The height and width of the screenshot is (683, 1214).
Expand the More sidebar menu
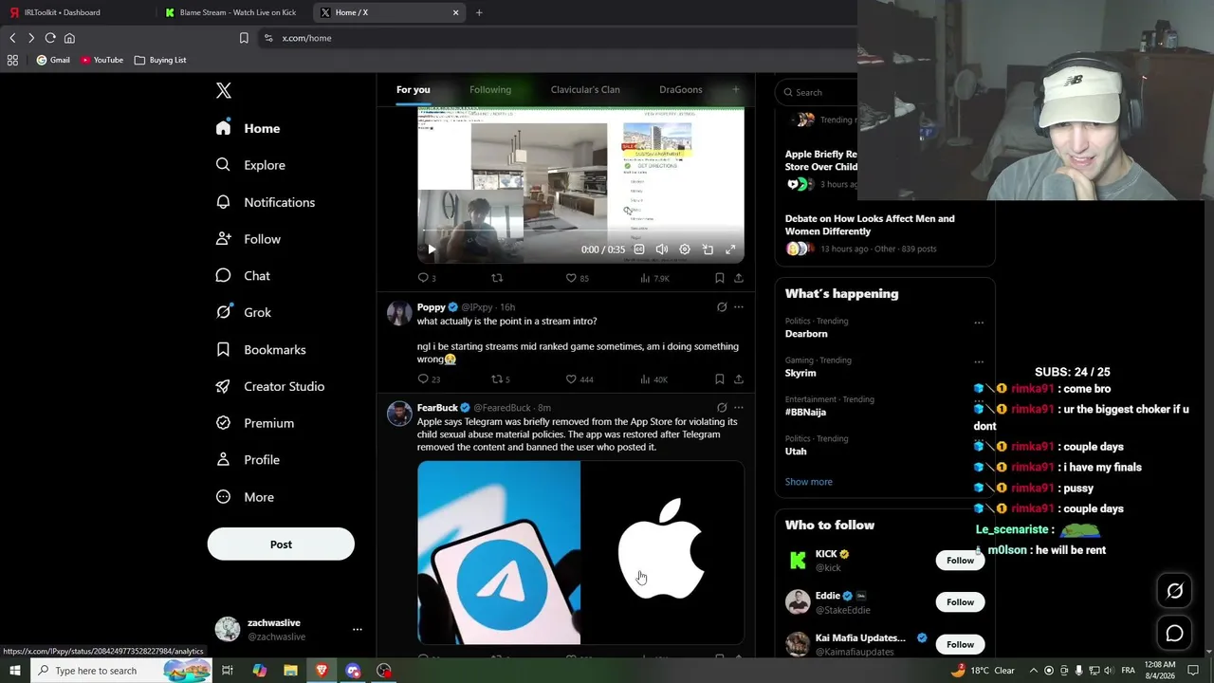pyautogui.click(x=245, y=497)
